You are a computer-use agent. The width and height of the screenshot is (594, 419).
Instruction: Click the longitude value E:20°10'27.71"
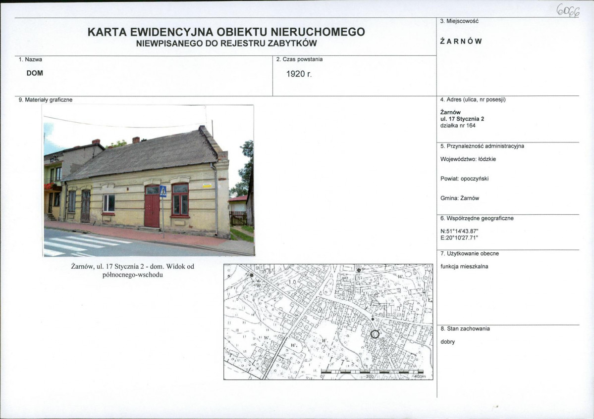pos(459,238)
